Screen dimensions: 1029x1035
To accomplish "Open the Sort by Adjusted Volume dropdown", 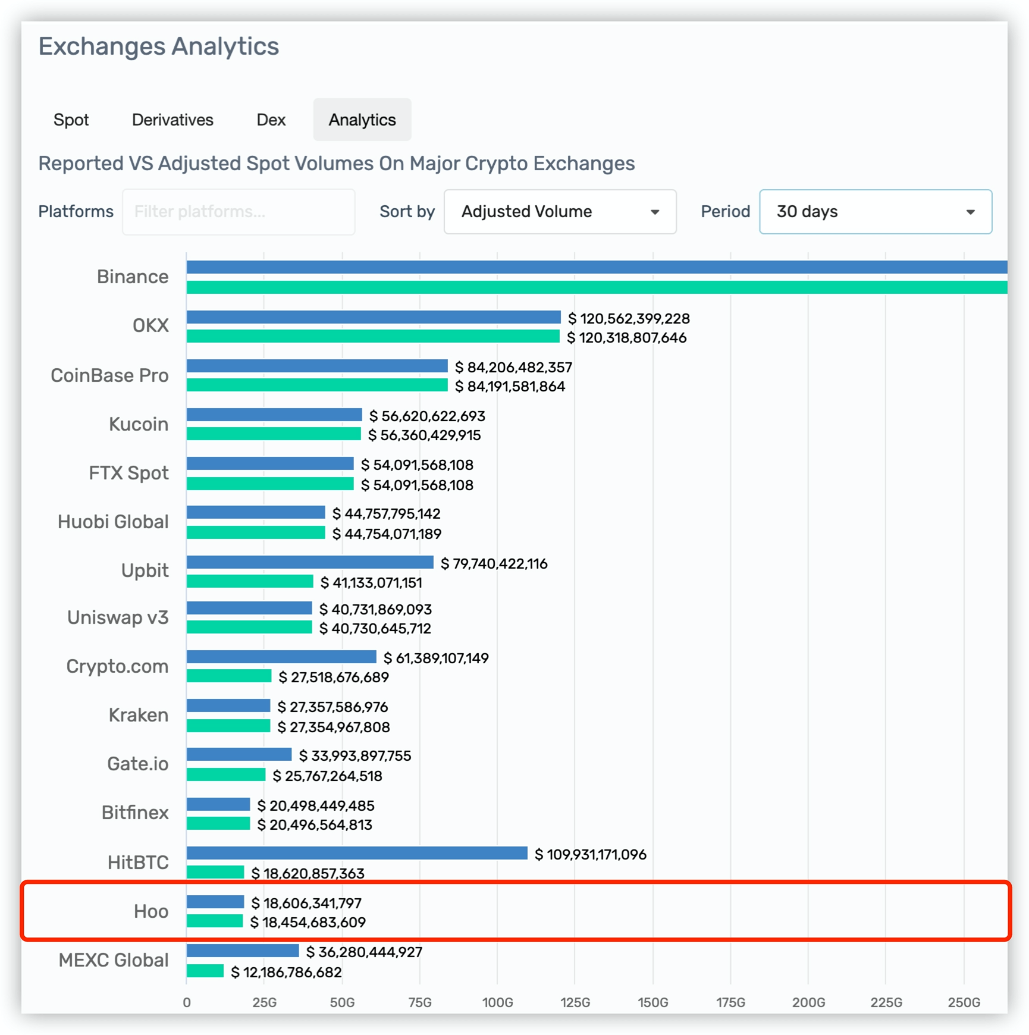I will (559, 212).
